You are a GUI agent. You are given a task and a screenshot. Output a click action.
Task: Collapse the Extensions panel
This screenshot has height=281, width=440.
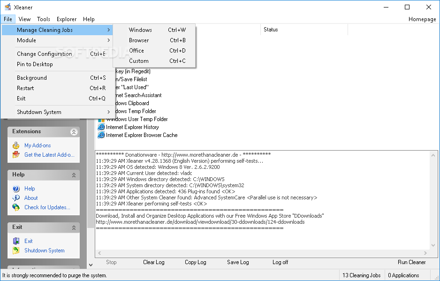pyautogui.click(x=74, y=132)
